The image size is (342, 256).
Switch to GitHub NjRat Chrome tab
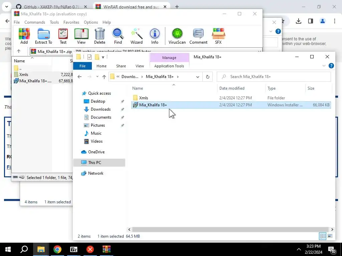click(x=51, y=7)
